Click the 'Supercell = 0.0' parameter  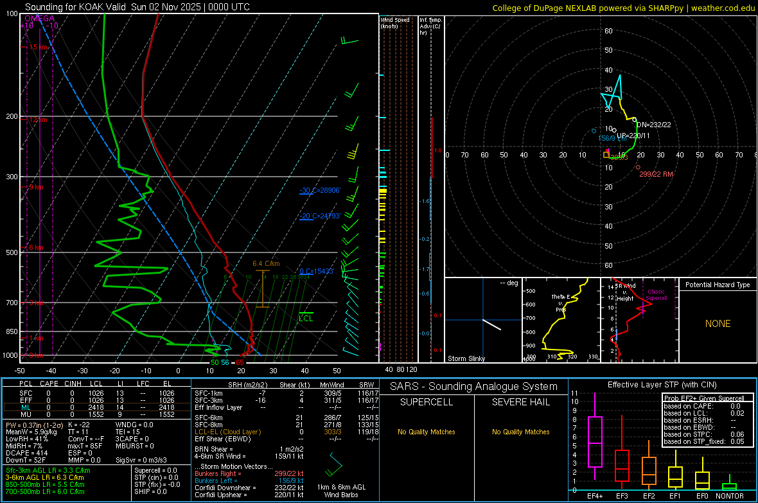coord(155,471)
